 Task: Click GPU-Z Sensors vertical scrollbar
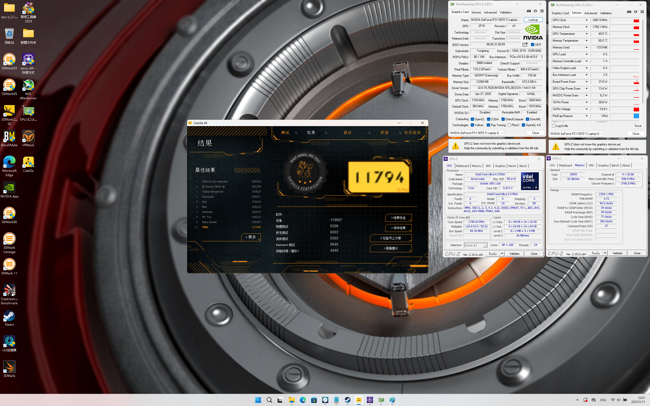coord(643,61)
